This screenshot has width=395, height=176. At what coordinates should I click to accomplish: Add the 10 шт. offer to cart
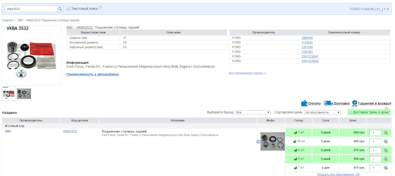pos(386,141)
